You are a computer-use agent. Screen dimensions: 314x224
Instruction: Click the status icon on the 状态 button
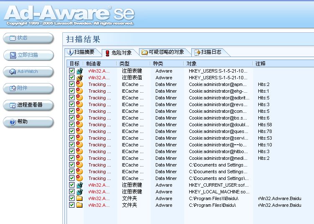[13, 38]
